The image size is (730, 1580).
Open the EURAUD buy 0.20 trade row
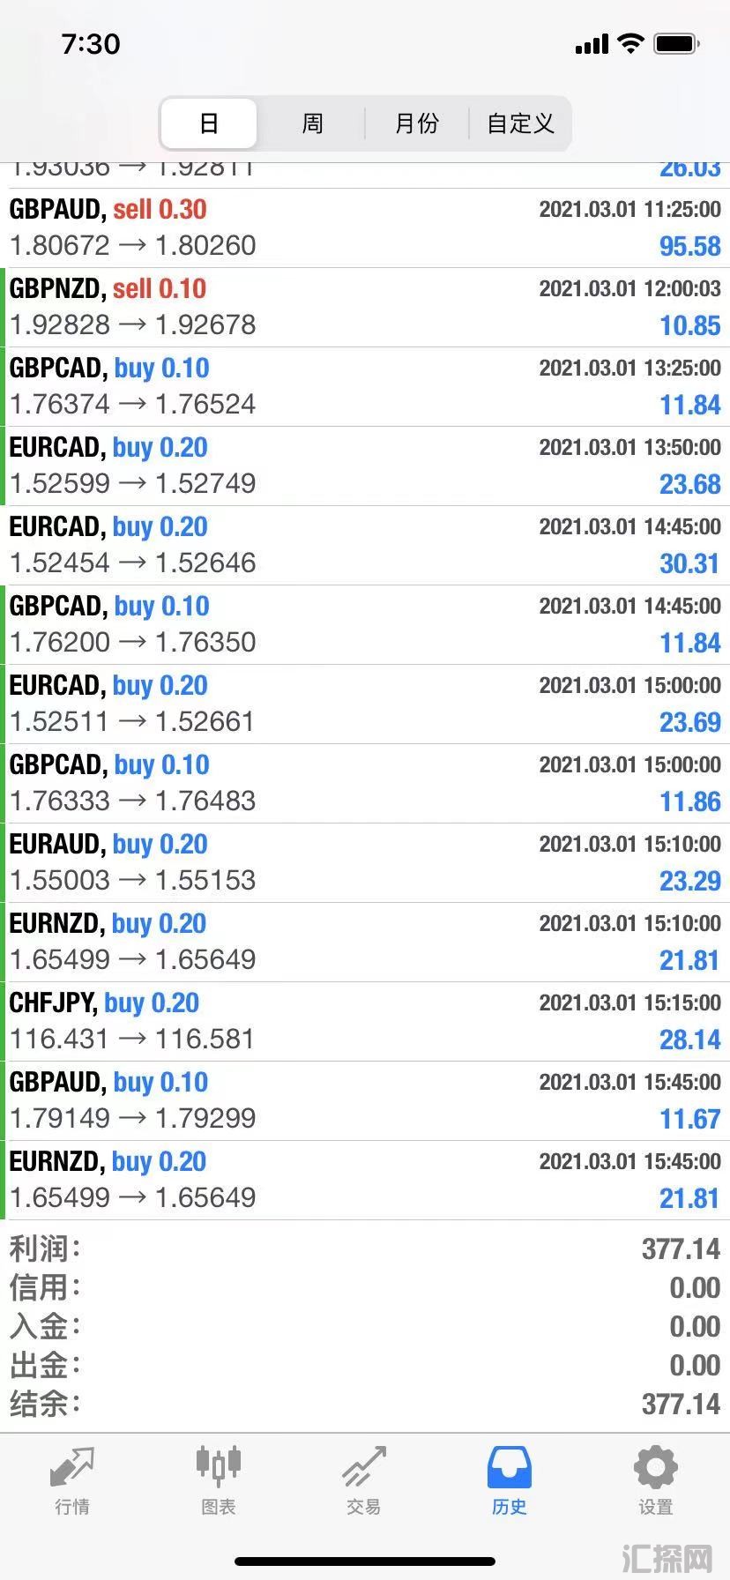pyautogui.click(x=365, y=863)
